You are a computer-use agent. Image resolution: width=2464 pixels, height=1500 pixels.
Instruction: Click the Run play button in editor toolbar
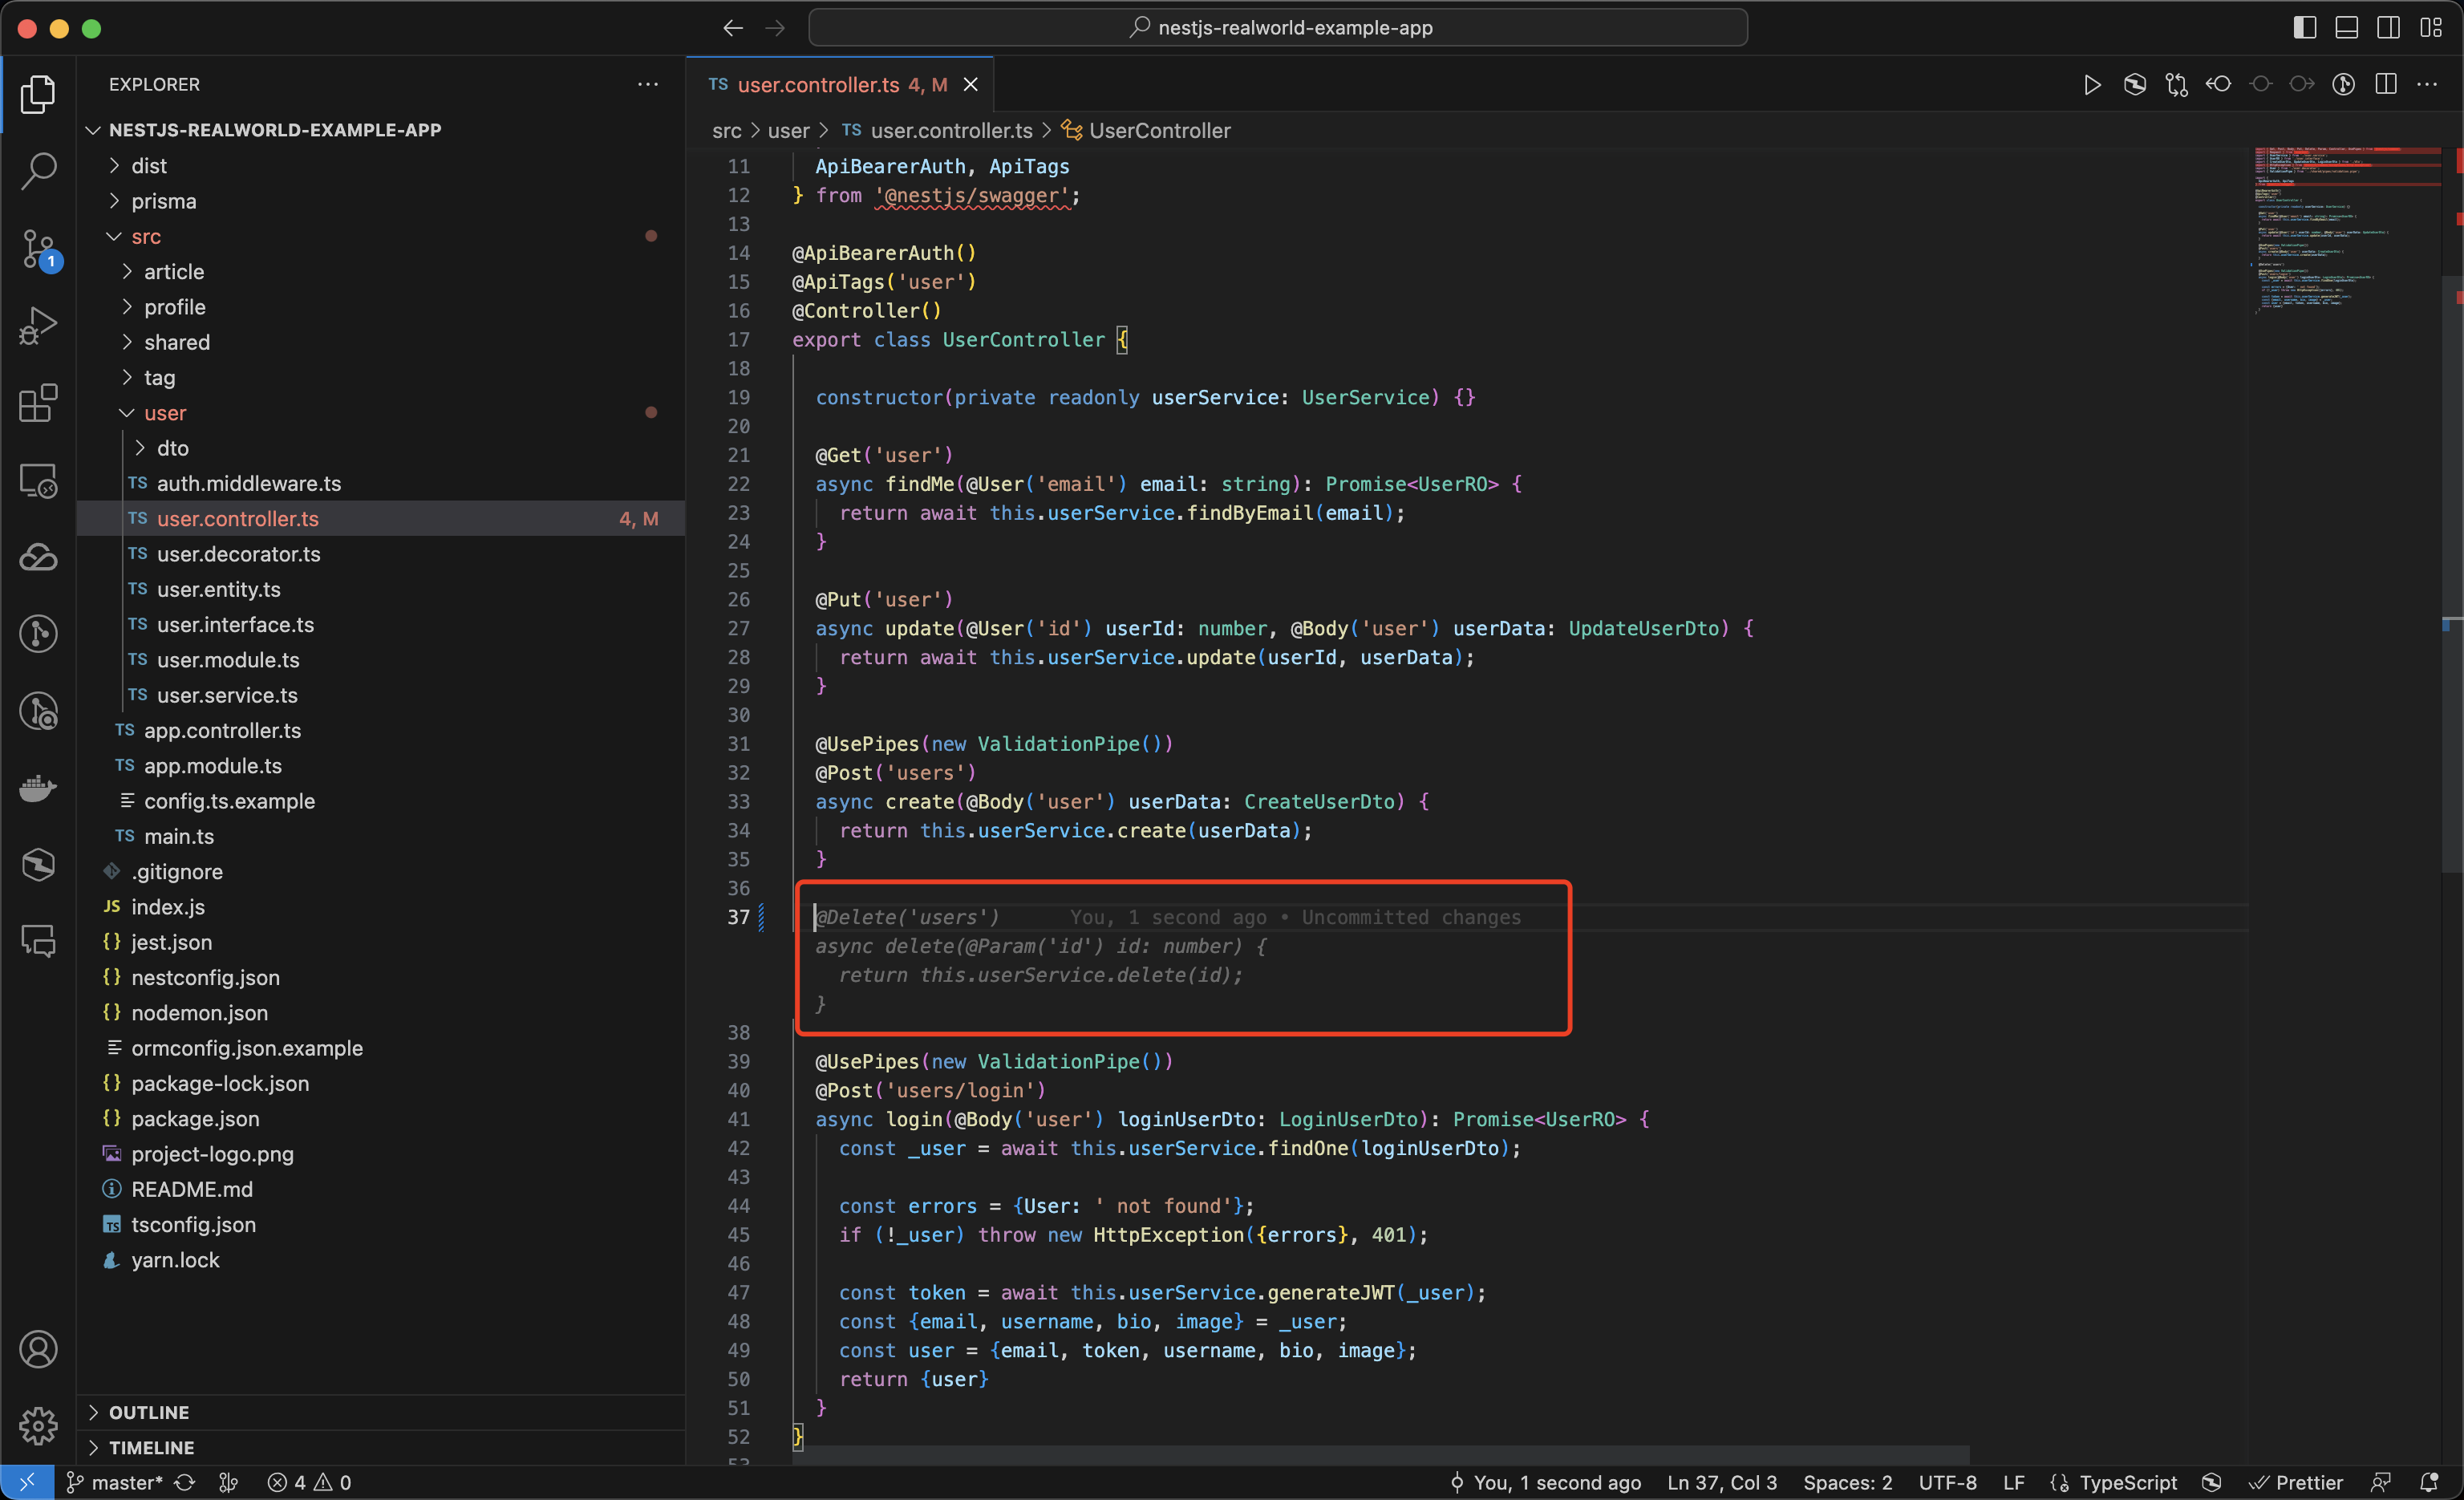point(2091,85)
